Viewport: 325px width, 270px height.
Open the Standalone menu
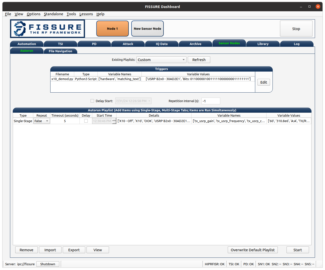53,14
